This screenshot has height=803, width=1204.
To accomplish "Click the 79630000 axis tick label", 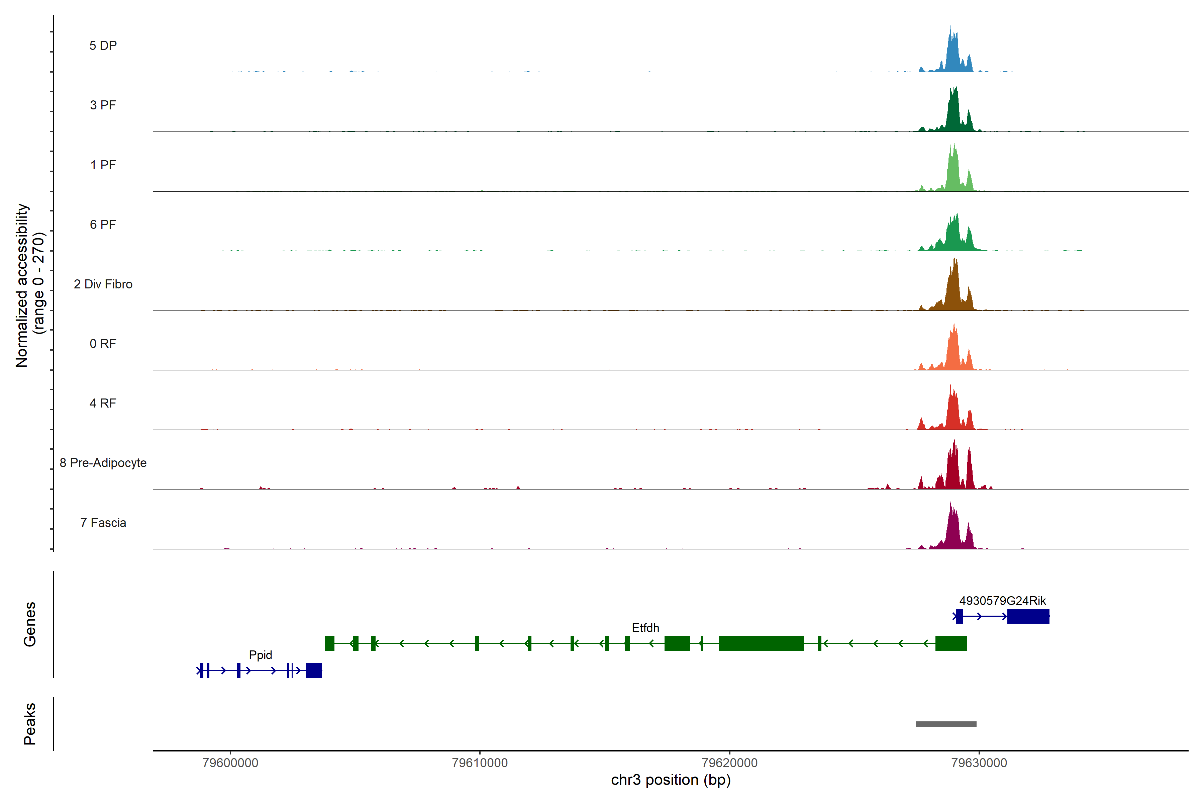I will (979, 763).
